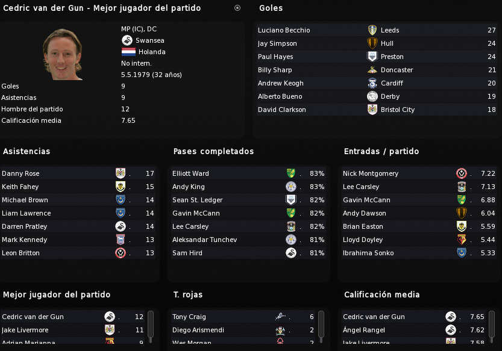Open Tony Craig in T. rojas list
Image resolution: width=502 pixels, height=351 pixels.
click(189, 317)
